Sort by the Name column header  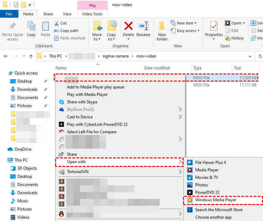click(61, 68)
